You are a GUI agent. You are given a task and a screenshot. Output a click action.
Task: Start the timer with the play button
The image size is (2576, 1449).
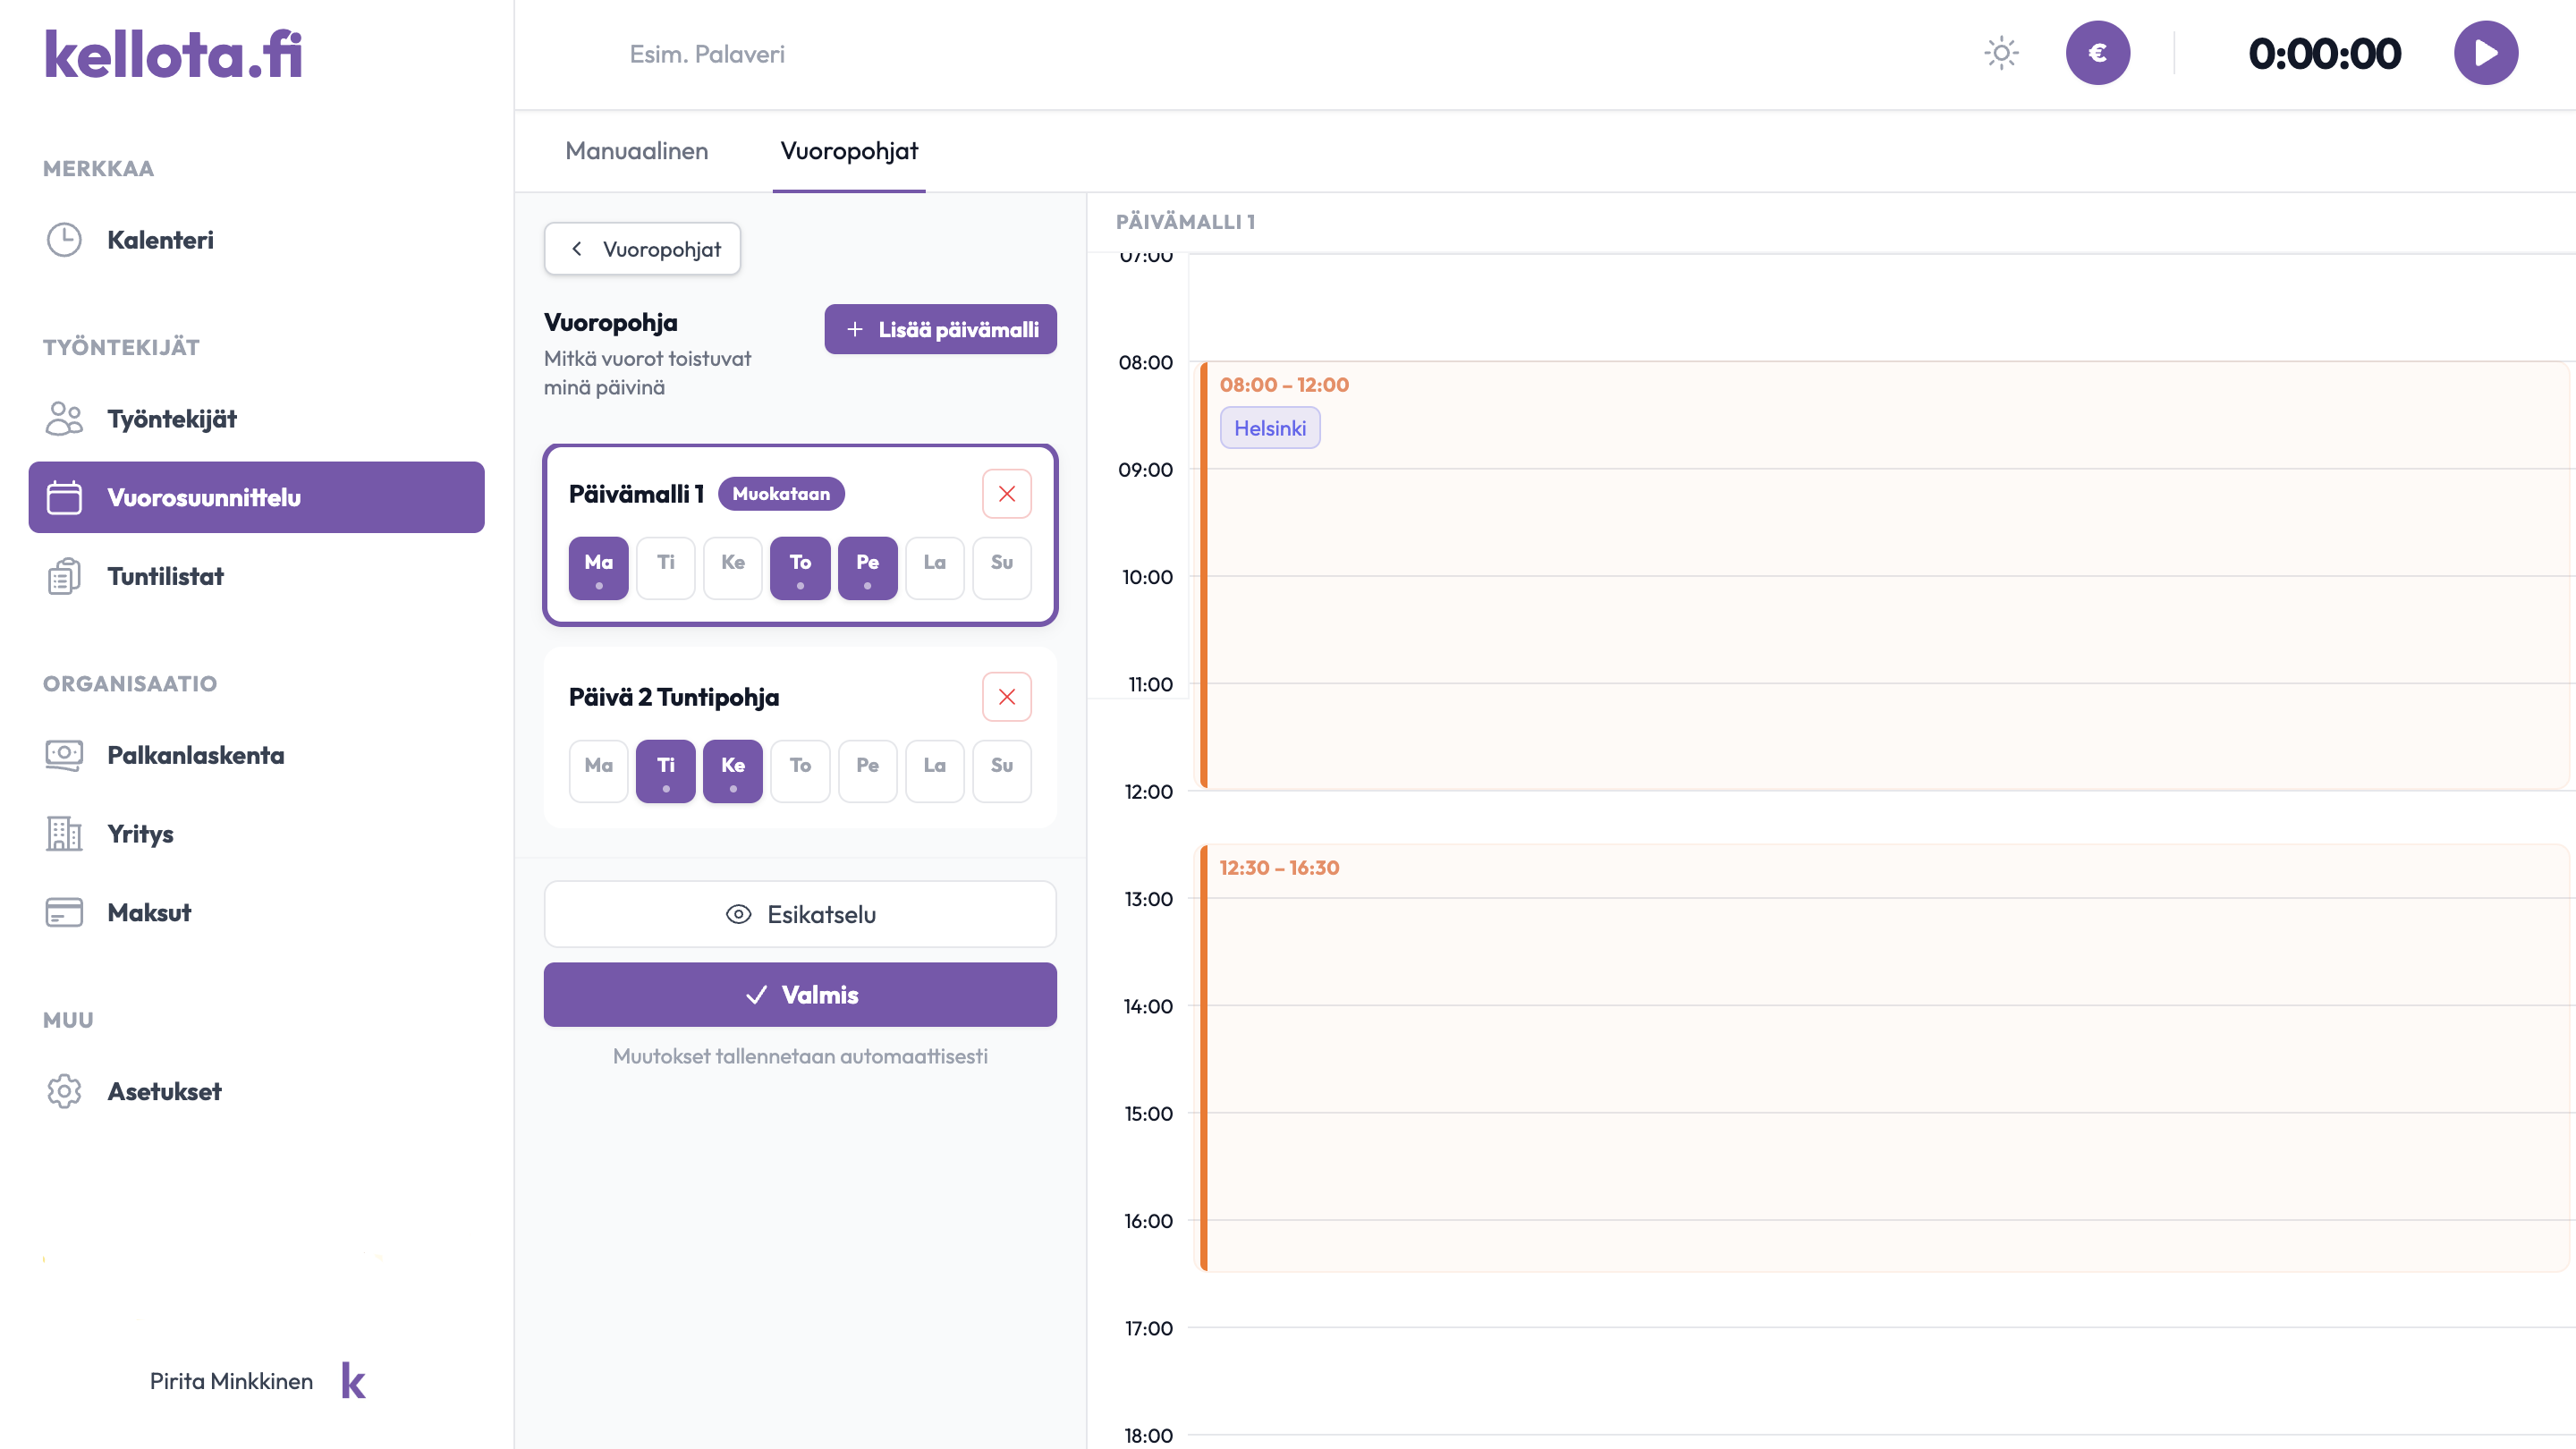coord(2485,53)
